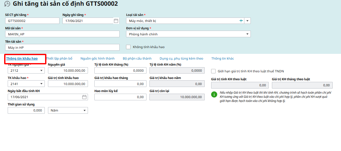Click the Tên tài sản input field
This screenshot has width=341, height=151.
[x=62, y=47]
